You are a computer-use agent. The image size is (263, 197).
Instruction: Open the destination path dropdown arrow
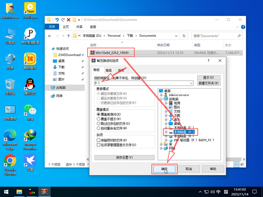tap(191, 83)
